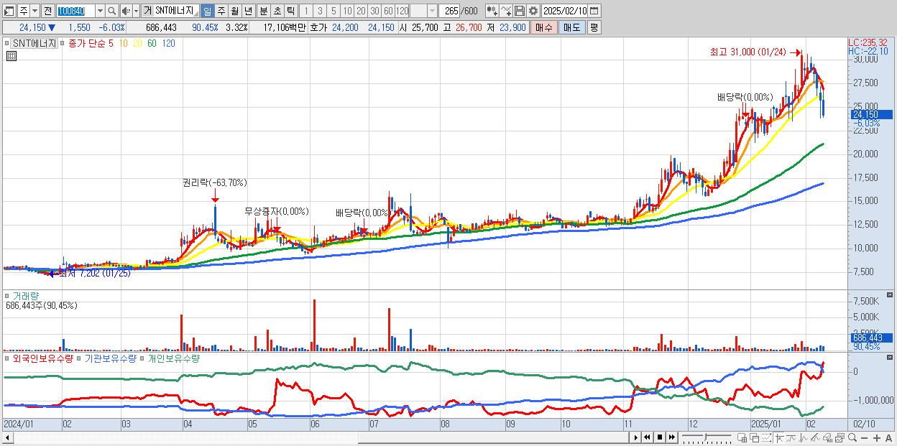Viewport: 897px width, 446px height.
Task: Open the calendar date picker icon
Action: 594,11
